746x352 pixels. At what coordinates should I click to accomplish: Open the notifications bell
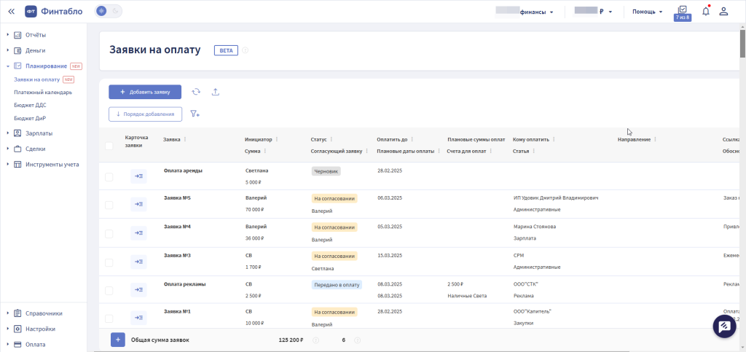[x=705, y=12]
